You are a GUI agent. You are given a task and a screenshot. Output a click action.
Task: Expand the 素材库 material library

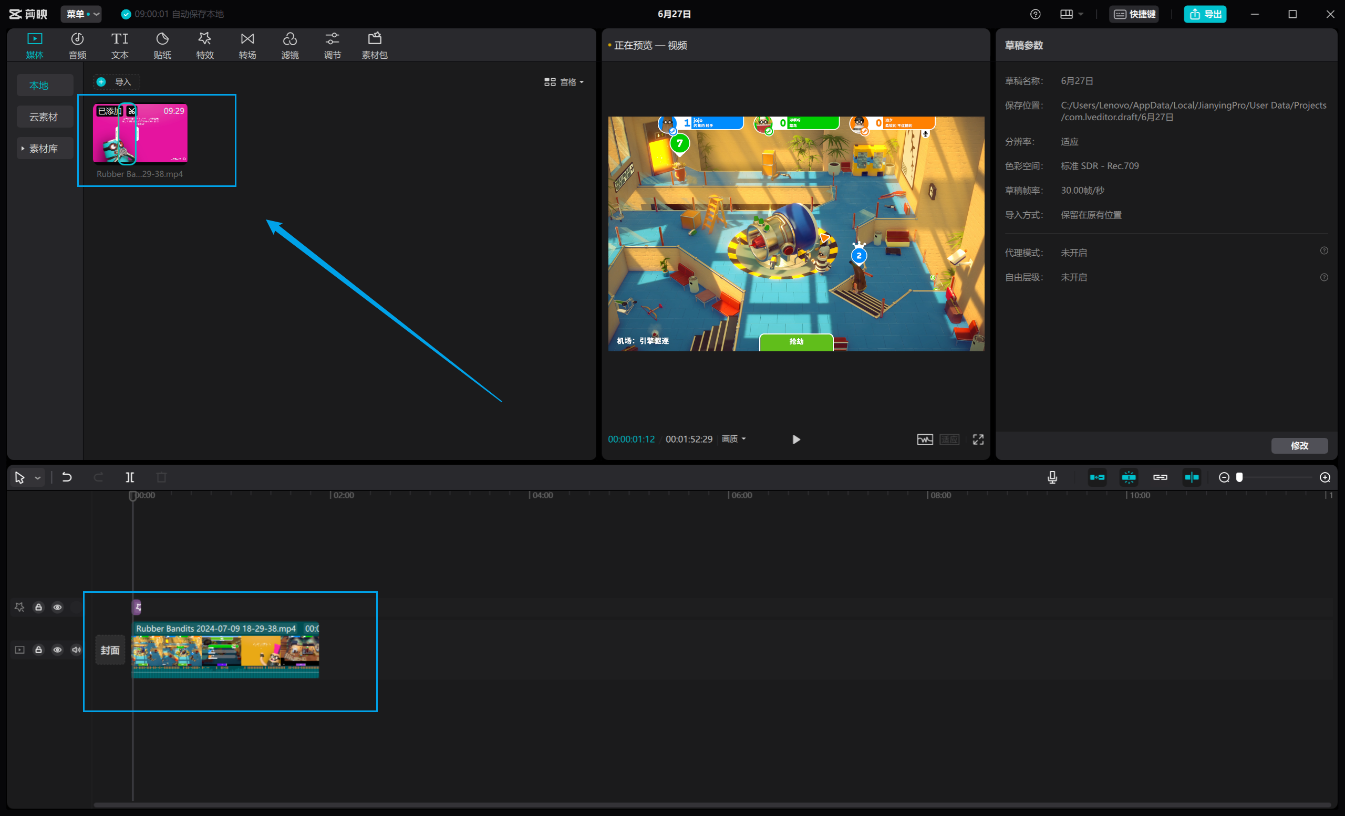(45, 149)
